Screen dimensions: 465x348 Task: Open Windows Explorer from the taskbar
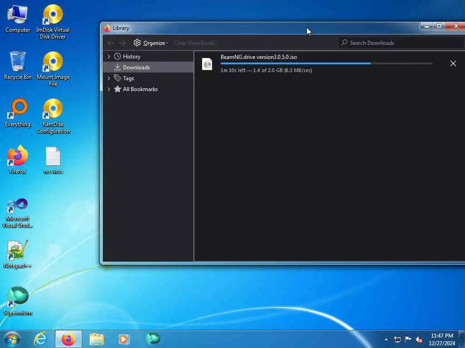(97, 339)
